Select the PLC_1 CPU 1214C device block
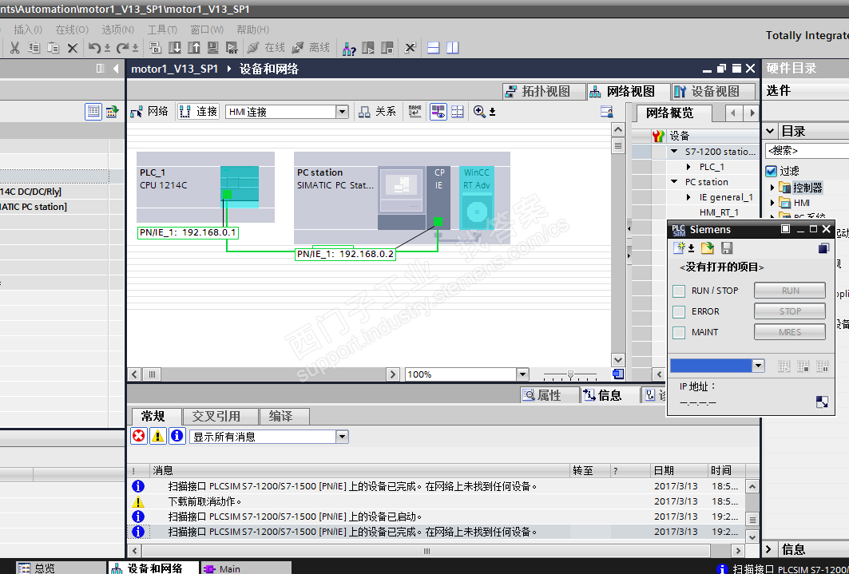Image resolution: width=849 pixels, height=574 pixels. coord(205,187)
